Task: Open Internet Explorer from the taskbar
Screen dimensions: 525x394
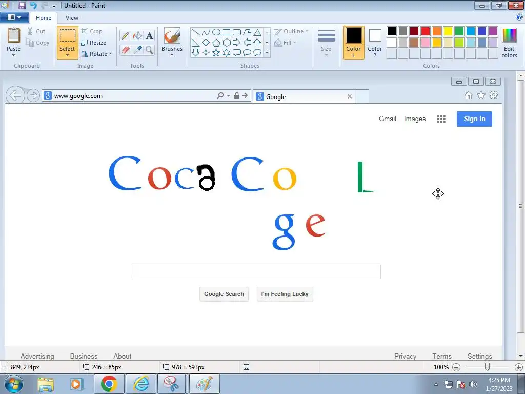Action: coord(141,384)
